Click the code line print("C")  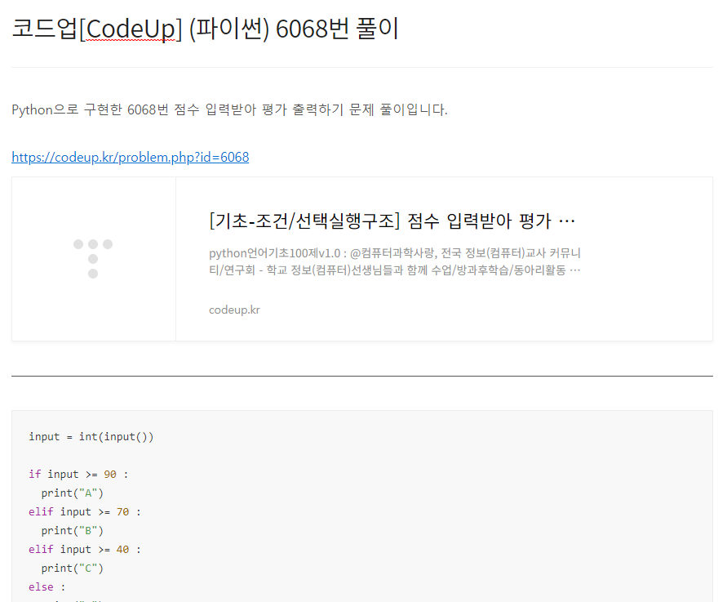point(73,569)
